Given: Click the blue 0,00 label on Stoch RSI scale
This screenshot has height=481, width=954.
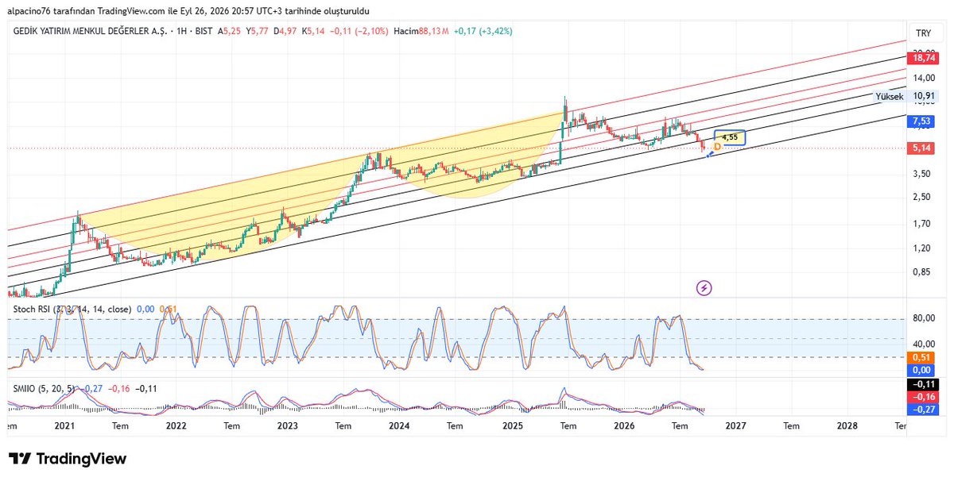Looking at the screenshot, I should 922,370.
